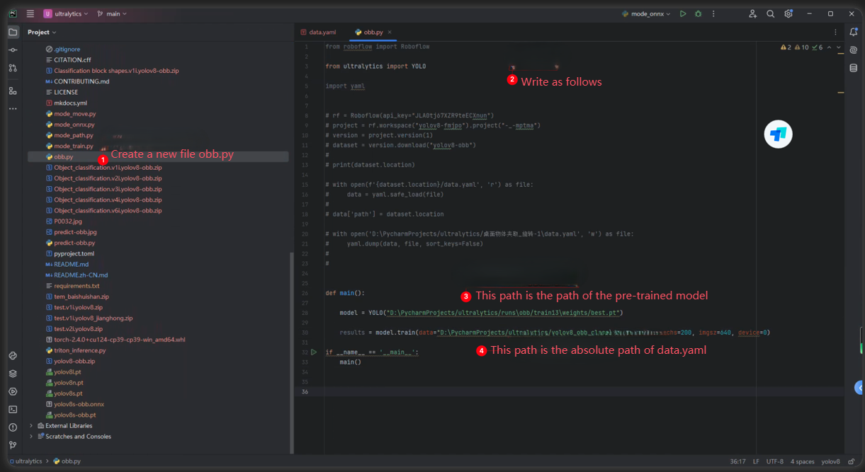865x472 pixels.
Task: Open more run actions menu
Action: [713, 13]
